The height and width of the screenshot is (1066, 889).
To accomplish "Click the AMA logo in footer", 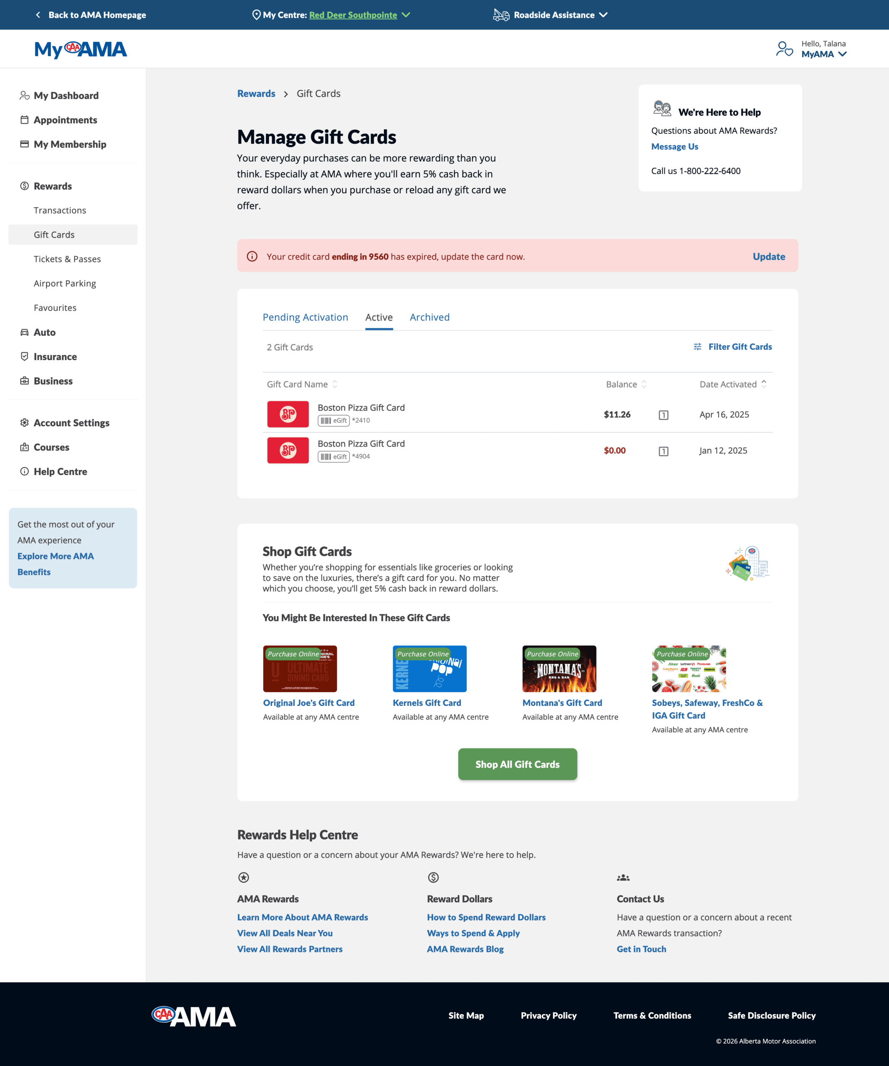I will tap(194, 1016).
